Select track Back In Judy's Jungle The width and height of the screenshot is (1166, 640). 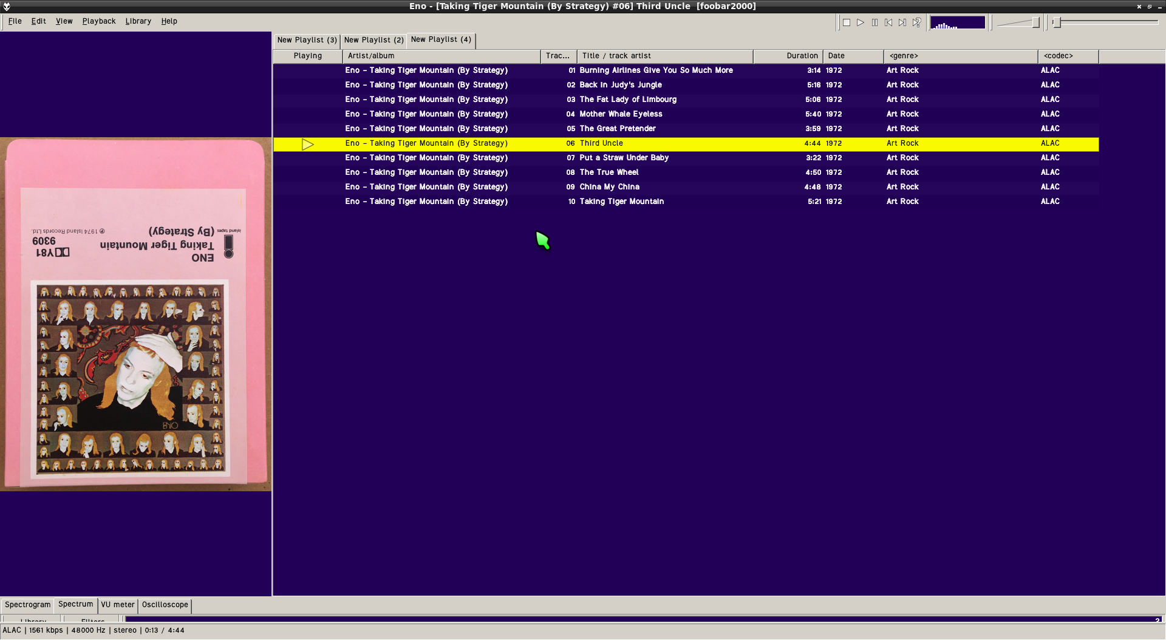(x=686, y=85)
